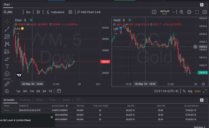Switch to the Tilt tab

79,100
